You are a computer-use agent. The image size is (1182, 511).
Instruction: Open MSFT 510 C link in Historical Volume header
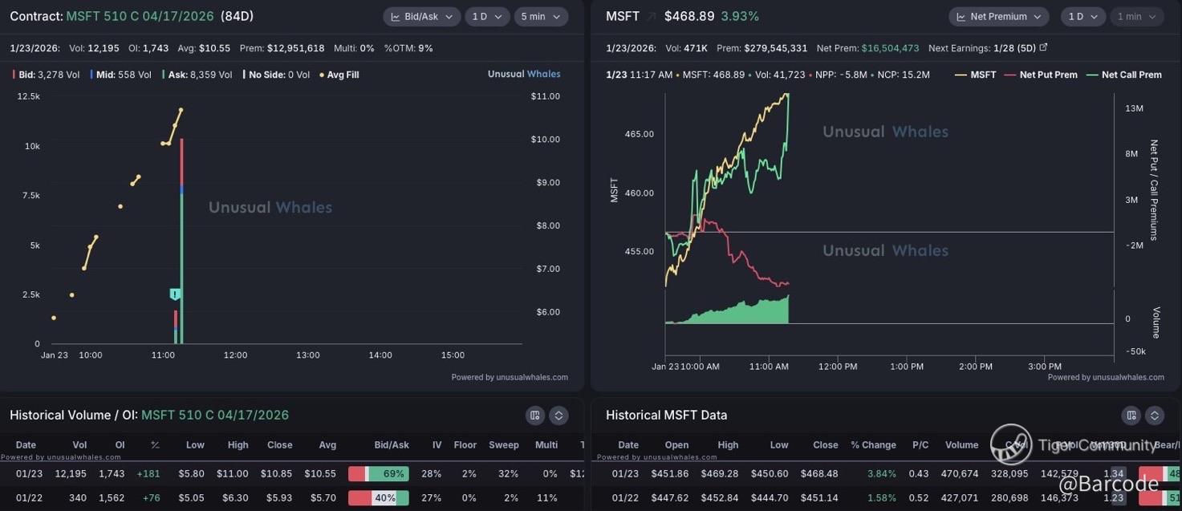[x=215, y=415]
